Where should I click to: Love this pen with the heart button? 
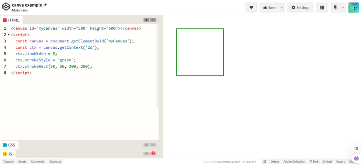pos(251,8)
